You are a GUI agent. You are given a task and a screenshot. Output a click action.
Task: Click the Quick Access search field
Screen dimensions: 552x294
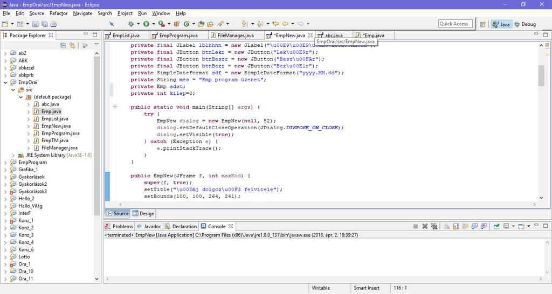[455, 24]
